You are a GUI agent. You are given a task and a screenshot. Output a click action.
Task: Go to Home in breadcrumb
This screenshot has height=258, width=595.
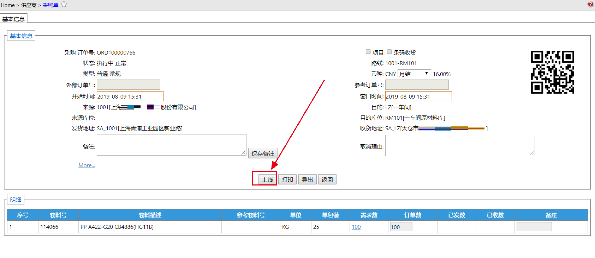pyautogui.click(x=8, y=5)
